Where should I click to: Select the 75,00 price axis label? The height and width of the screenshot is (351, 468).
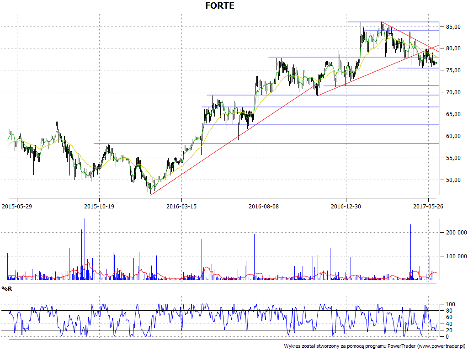[453, 70]
